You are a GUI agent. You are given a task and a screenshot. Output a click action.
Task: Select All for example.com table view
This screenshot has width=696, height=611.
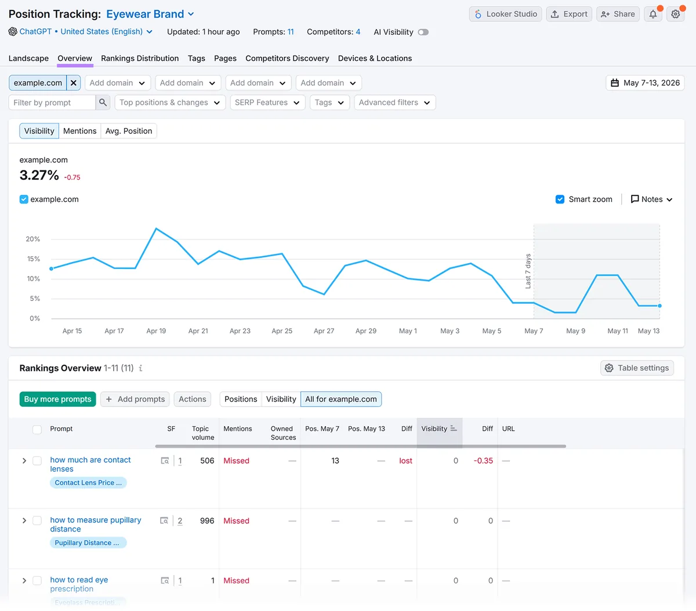click(341, 399)
